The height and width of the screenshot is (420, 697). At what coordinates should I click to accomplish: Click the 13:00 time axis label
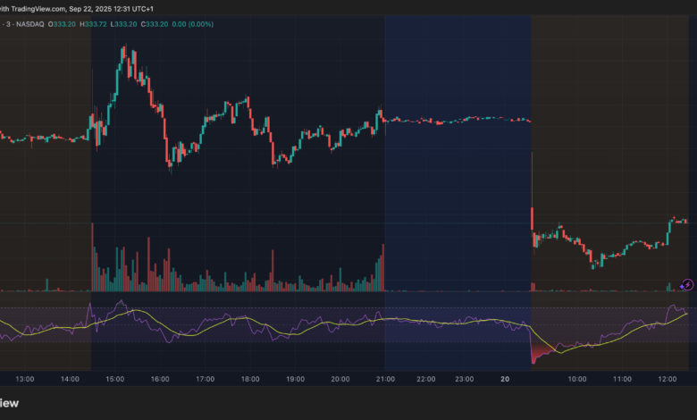(x=24, y=379)
